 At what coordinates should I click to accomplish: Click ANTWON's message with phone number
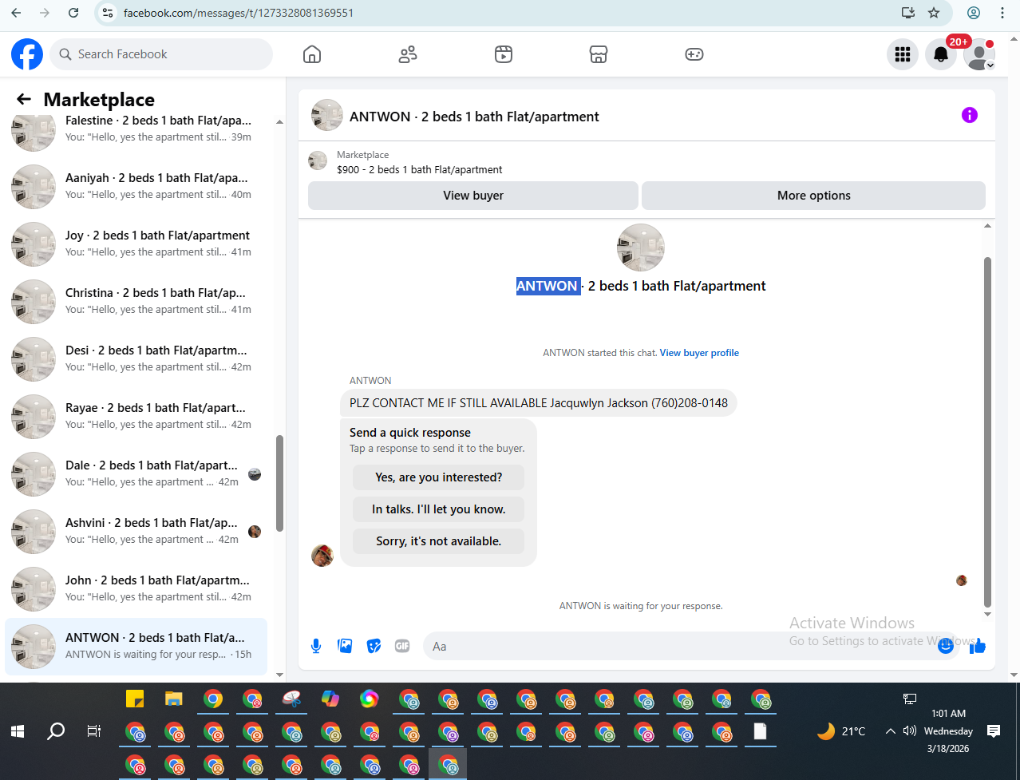[x=538, y=403]
